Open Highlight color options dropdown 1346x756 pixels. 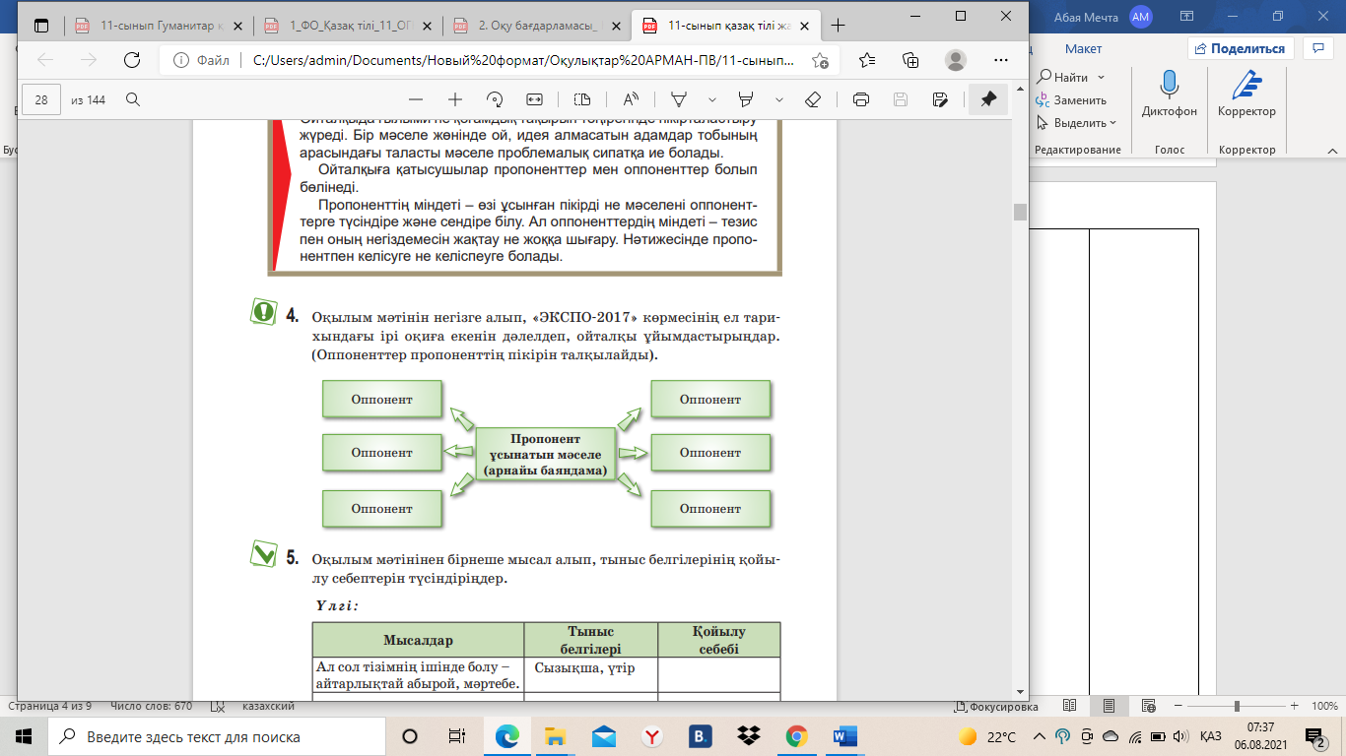[x=779, y=99]
